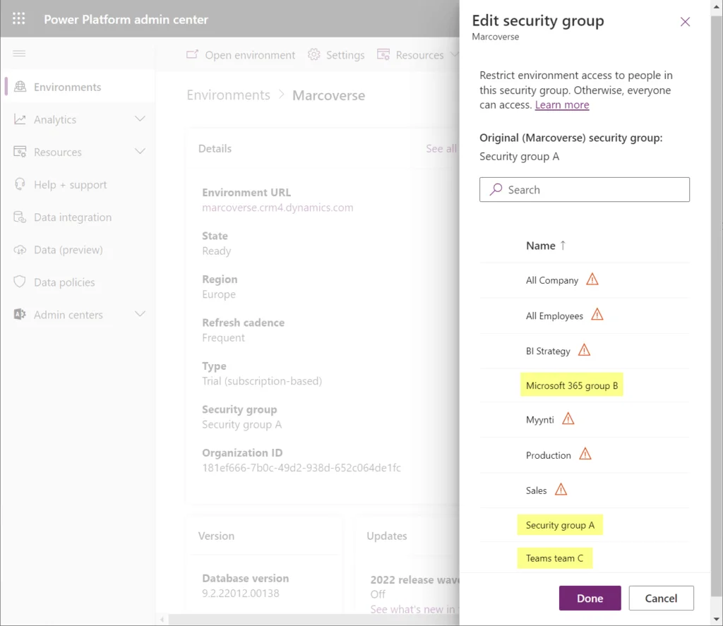
Task: Click the Data policies shield icon
Action: click(20, 282)
